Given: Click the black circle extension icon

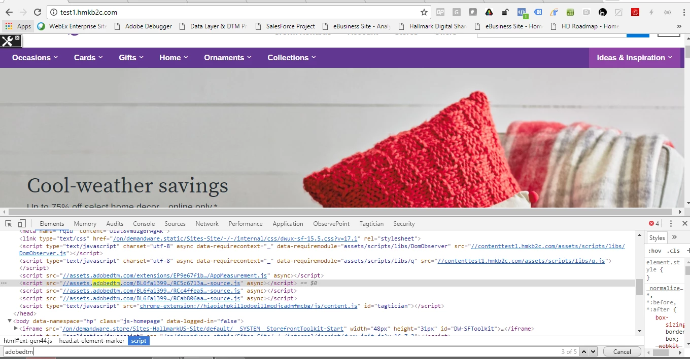Looking at the screenshot, I should [603, 12].
